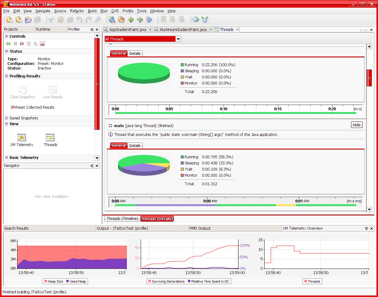Open the VM Telemetry view icon
This screenshot has width=378, height=297.
point(21,137)
